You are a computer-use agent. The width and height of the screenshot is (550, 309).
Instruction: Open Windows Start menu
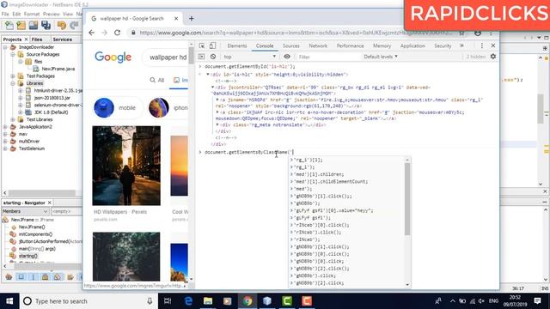9,301
